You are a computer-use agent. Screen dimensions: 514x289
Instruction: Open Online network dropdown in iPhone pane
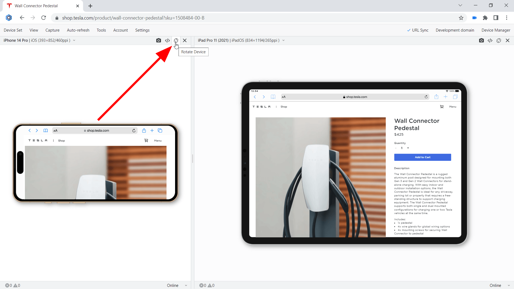tap(177, 286)
